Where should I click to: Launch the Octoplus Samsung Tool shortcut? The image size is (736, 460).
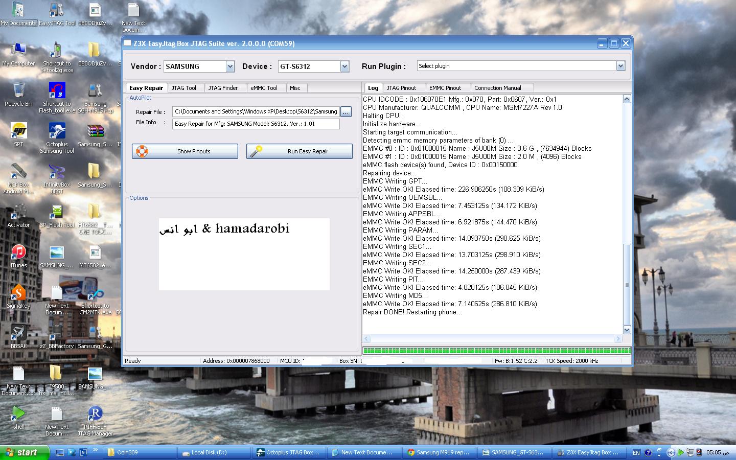click(57, 138)
